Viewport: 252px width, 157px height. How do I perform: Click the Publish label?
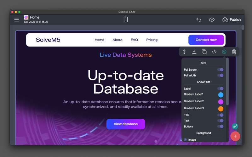point(235,19)
